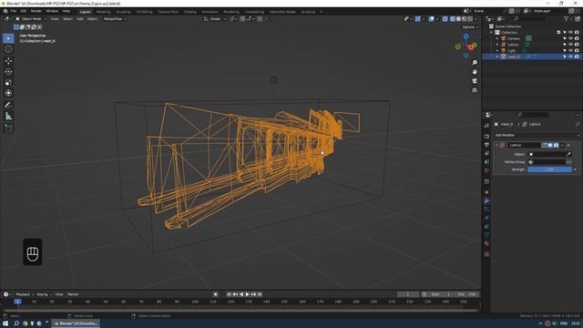Open the RetopoFlow dropdown menu

(x=115, y=18)
